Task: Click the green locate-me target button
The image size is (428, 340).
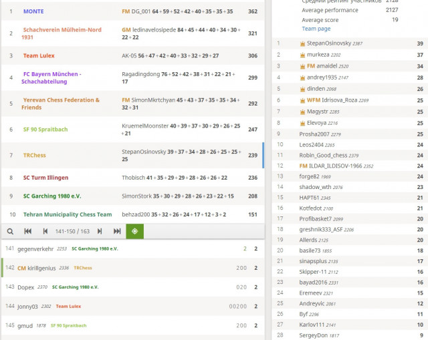Action: point(135,232)
